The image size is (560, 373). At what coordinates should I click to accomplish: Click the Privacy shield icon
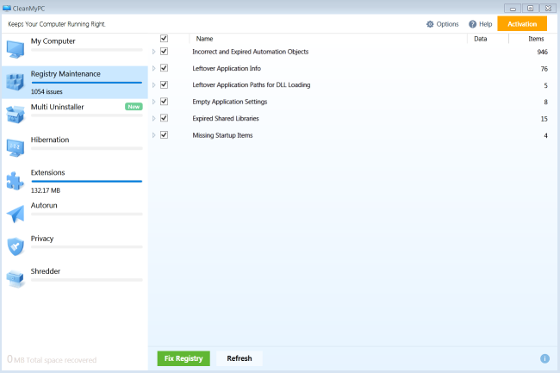[x=16, y=246]
